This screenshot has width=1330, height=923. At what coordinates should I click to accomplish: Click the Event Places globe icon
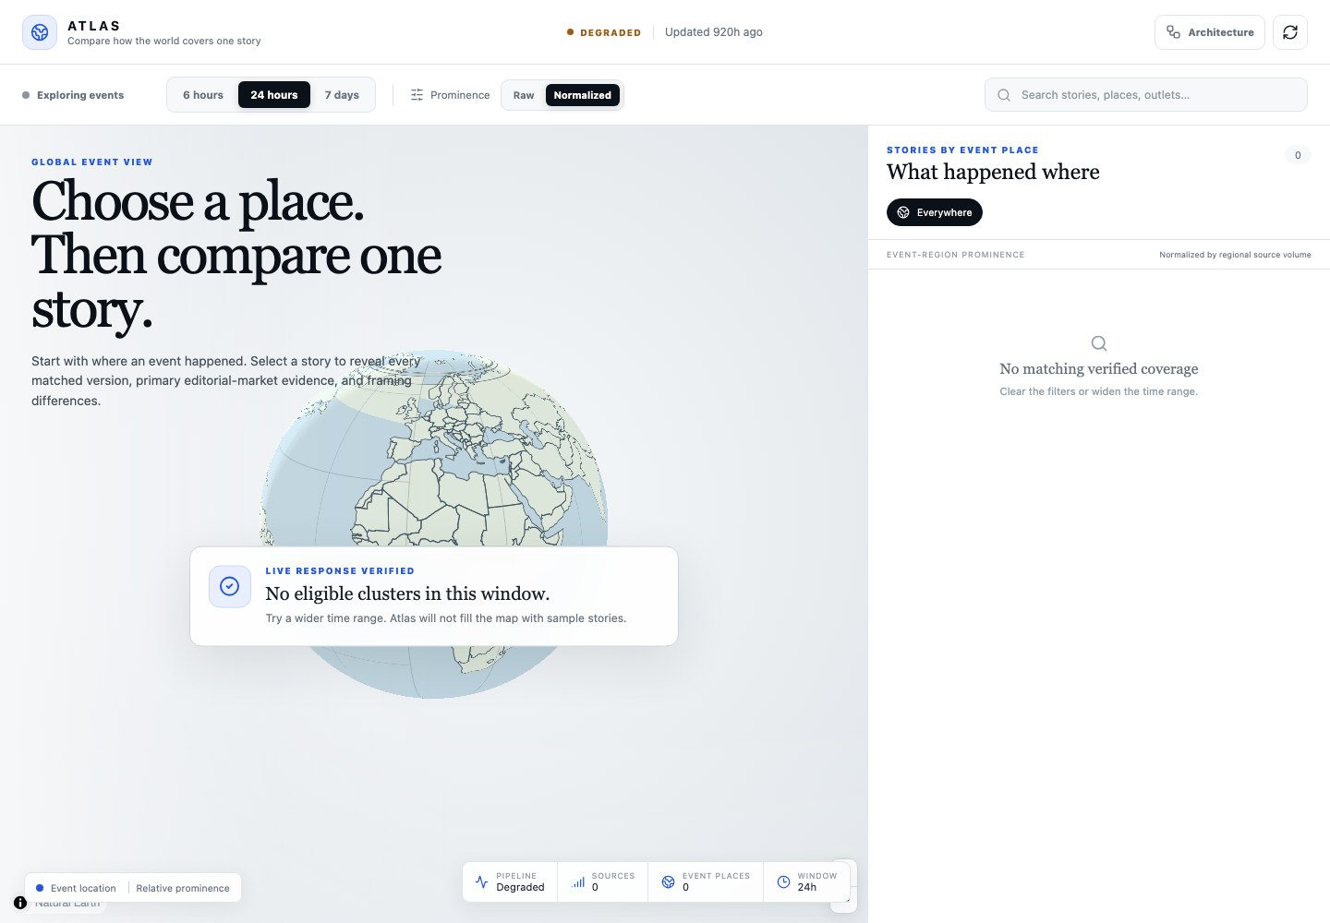(669, 881)
